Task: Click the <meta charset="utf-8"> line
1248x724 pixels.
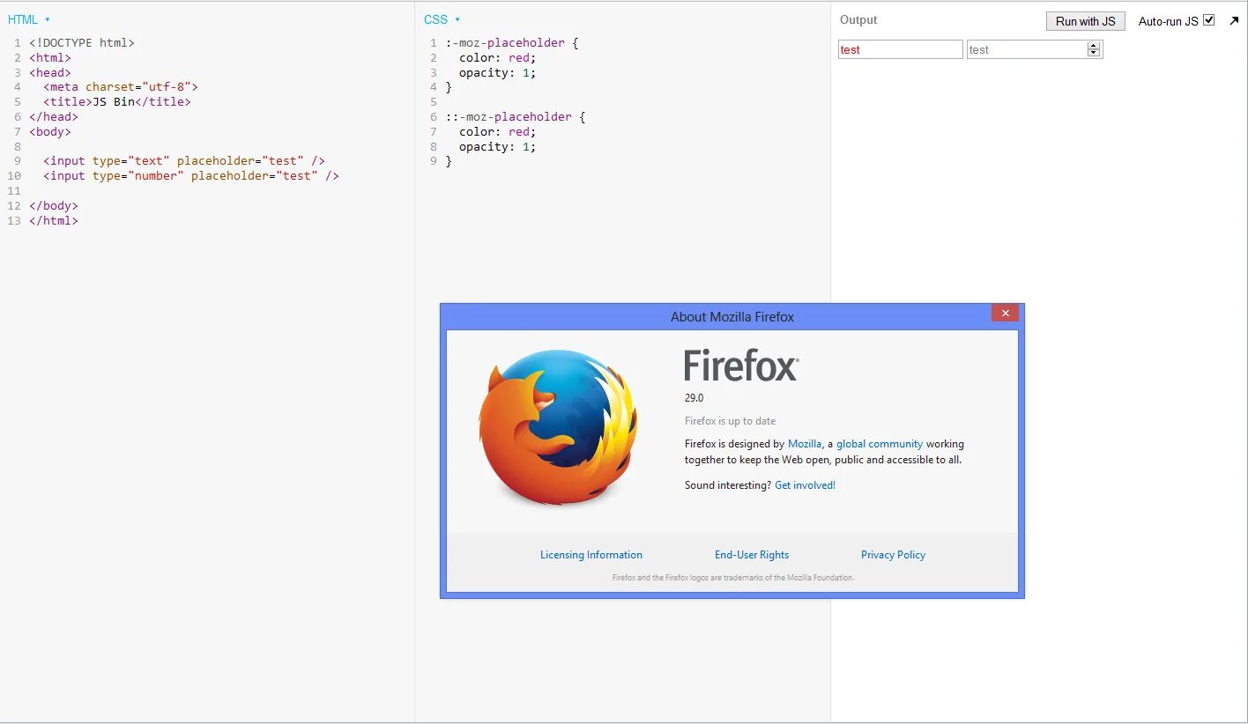Action: point(121,87)
